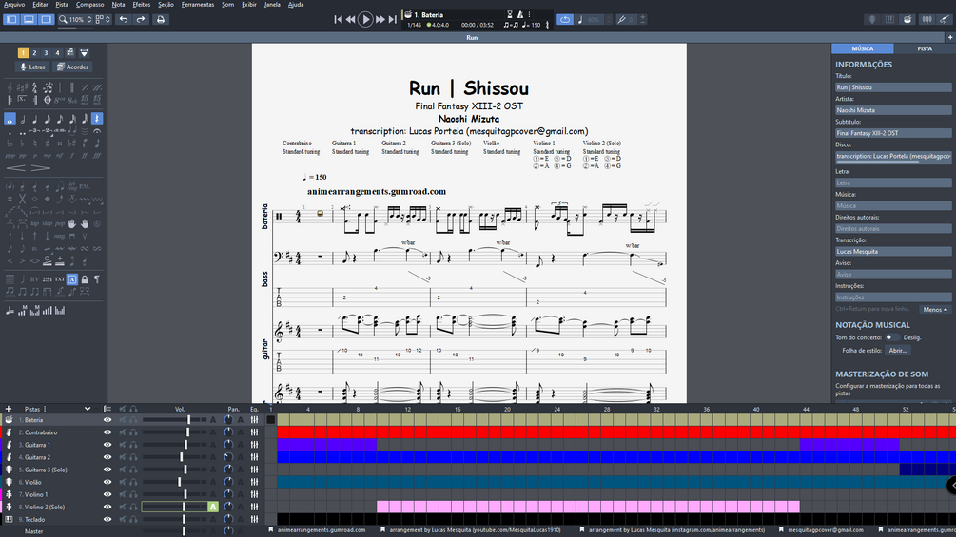Click the Acordes button
This screenshot has height=537, width=956.
tap(72, 67)
